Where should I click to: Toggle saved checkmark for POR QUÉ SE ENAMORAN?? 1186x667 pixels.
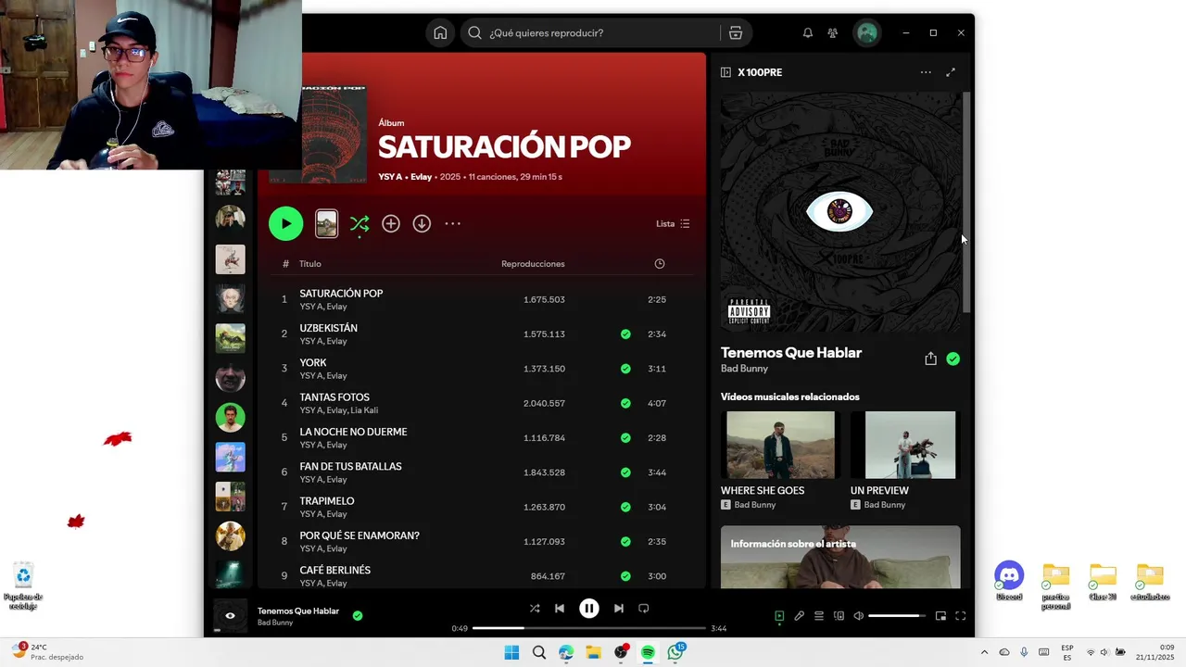pos(625,541)
